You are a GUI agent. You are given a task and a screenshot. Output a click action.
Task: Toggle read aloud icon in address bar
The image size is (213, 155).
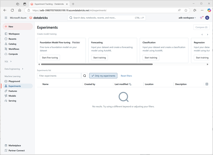pyautogui.click(x=179, y=10)
